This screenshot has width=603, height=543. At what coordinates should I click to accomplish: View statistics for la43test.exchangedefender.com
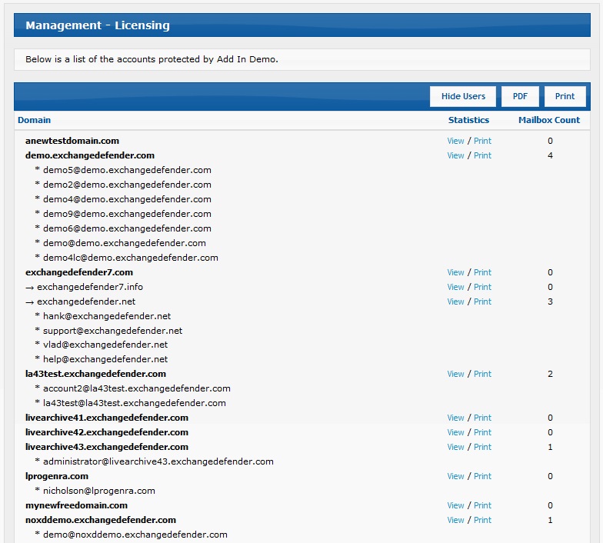pos(455,374)
